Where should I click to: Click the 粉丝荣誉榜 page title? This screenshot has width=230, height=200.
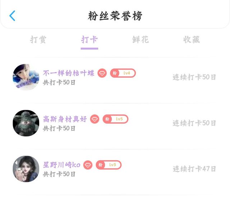tap(115, 16)
